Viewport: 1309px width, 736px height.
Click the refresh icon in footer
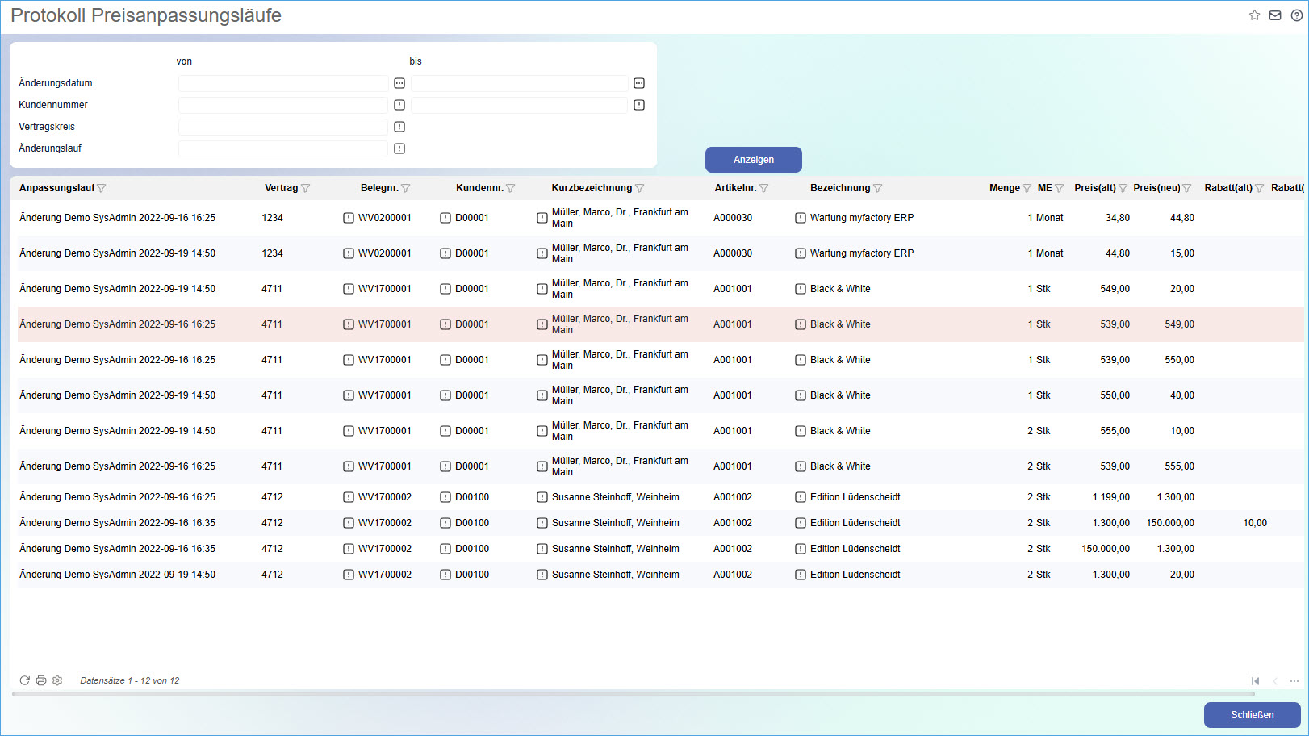click(24, 680)
